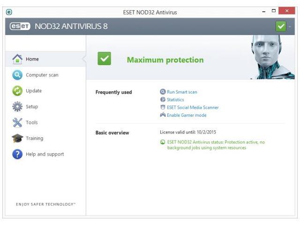Run Smart scan link
This screenshot has height=225, width=300.
click(182, 92)
